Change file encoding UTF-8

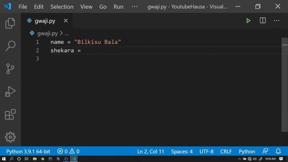[x=207, y=152]
